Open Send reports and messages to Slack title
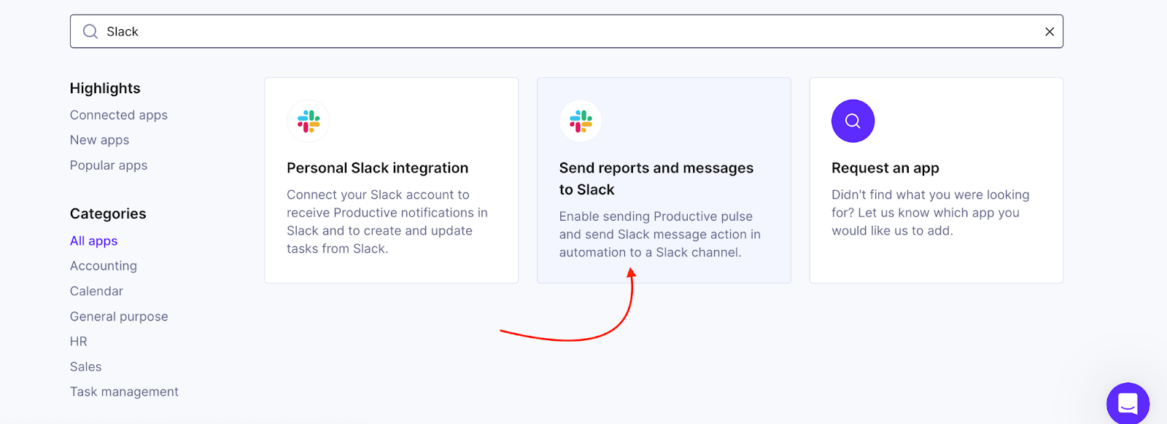This screenshot has height=424, width=1167. coord(656,178)
